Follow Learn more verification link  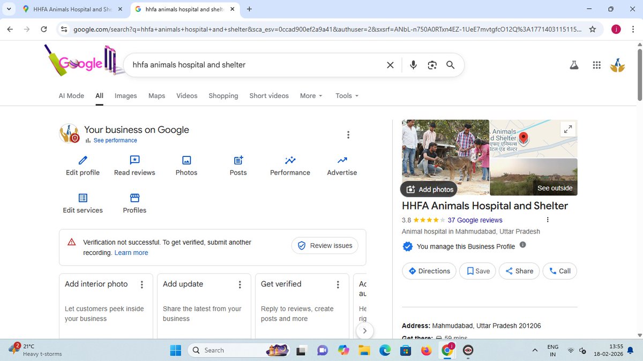pos(131,253)
